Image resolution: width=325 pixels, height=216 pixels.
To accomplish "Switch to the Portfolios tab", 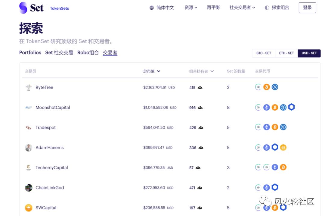I will (x=30, y=52).
